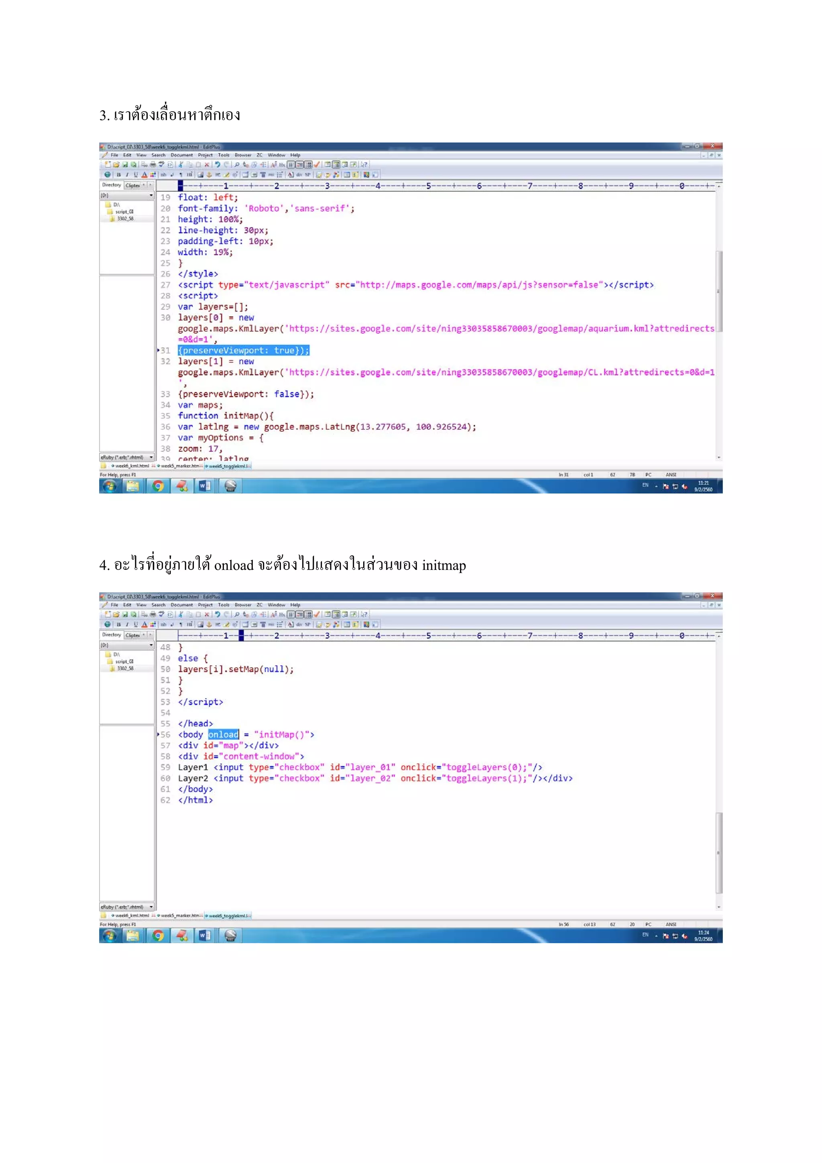The height and width of the screenshot is (1163, 822).
Task: Click scissors Cut icon in upper EditPlus toolbar
Action: [180, 165]
